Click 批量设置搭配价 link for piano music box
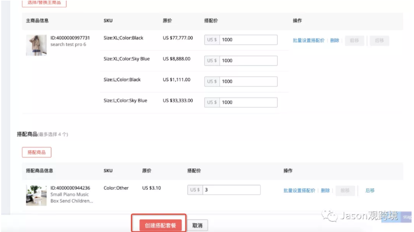 pos(299,191)
